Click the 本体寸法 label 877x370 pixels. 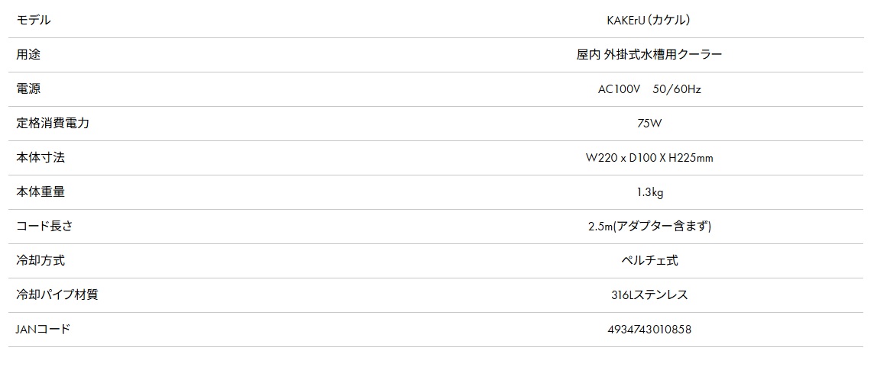40,158
